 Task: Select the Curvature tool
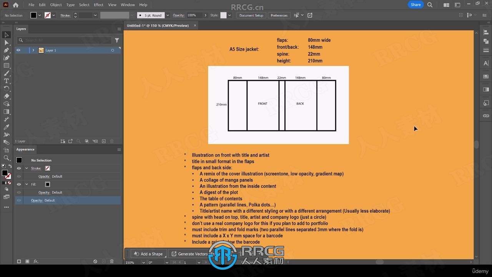click(x=6, y=58)
